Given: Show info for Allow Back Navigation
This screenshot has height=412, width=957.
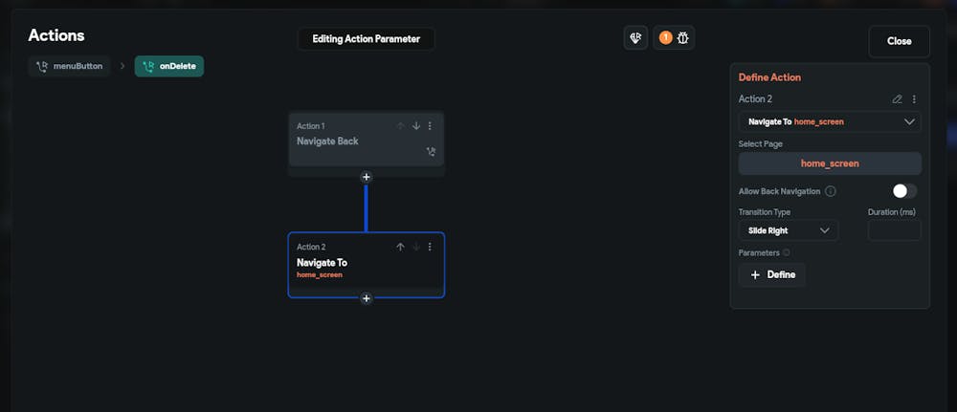Looking at the screenshot, I should click(831, 191).
